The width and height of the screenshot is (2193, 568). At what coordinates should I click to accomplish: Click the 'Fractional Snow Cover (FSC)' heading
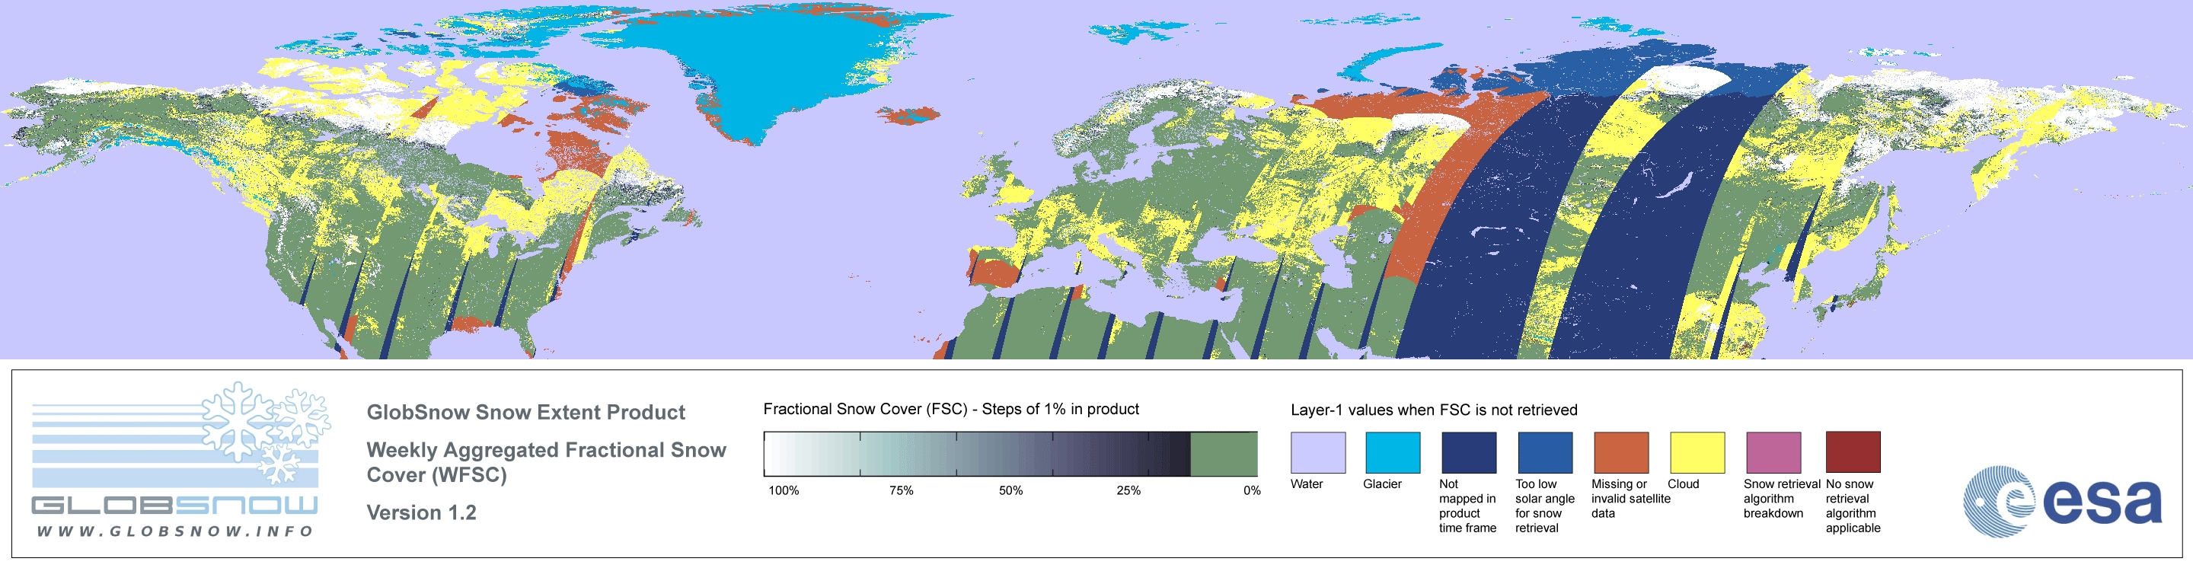pos(950,409)
